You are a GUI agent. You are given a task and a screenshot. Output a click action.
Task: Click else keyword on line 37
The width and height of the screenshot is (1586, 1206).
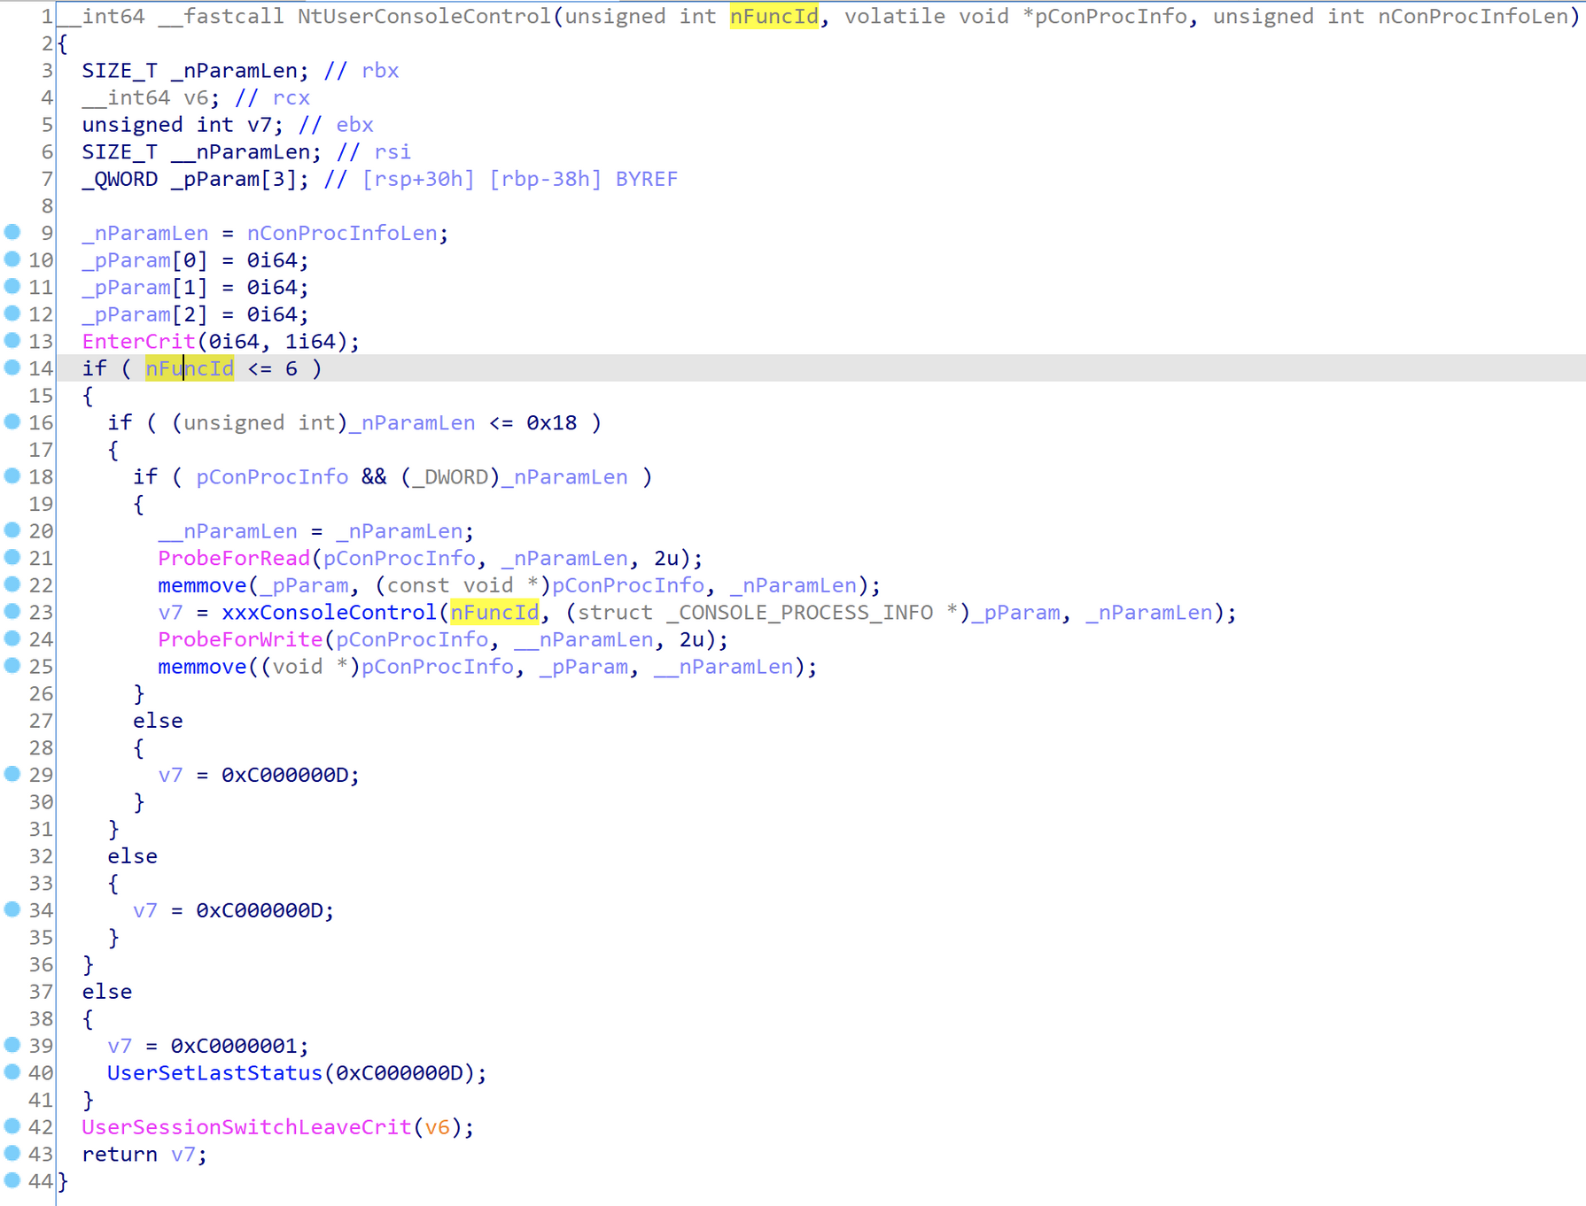coord(107,992)
